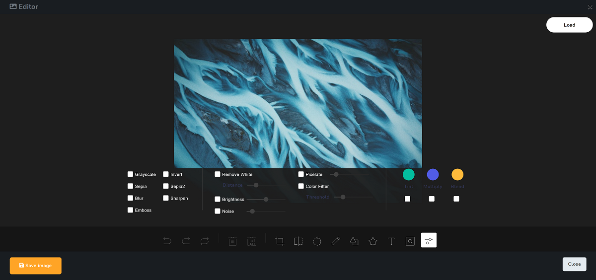Click the Redo arrow icon
The height and width of the screenshot is (280, 596).
(x=186, y=241)
